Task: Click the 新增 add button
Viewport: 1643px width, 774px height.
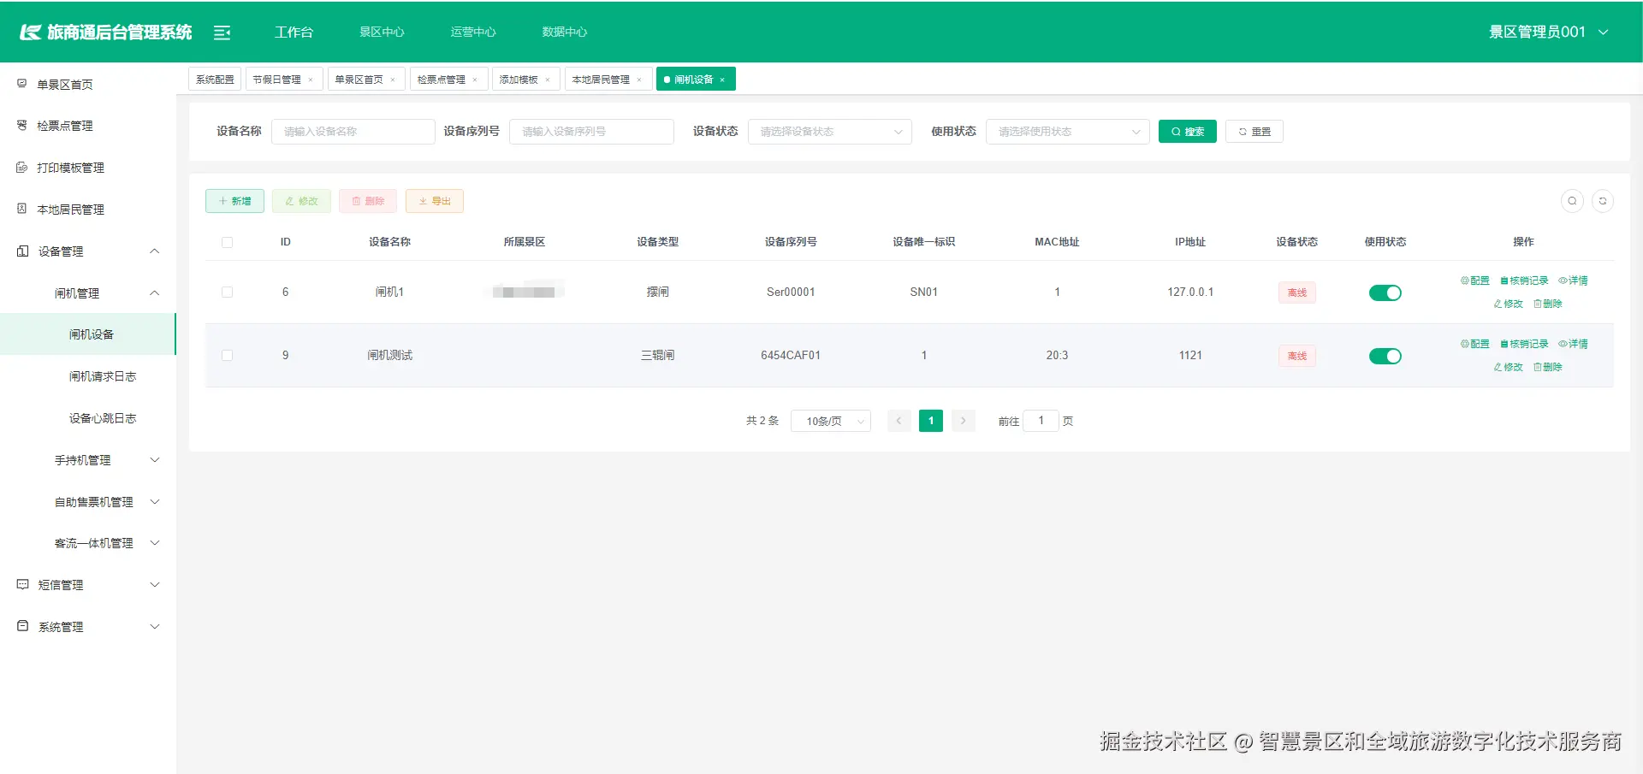Action: (x=234, y=201)
